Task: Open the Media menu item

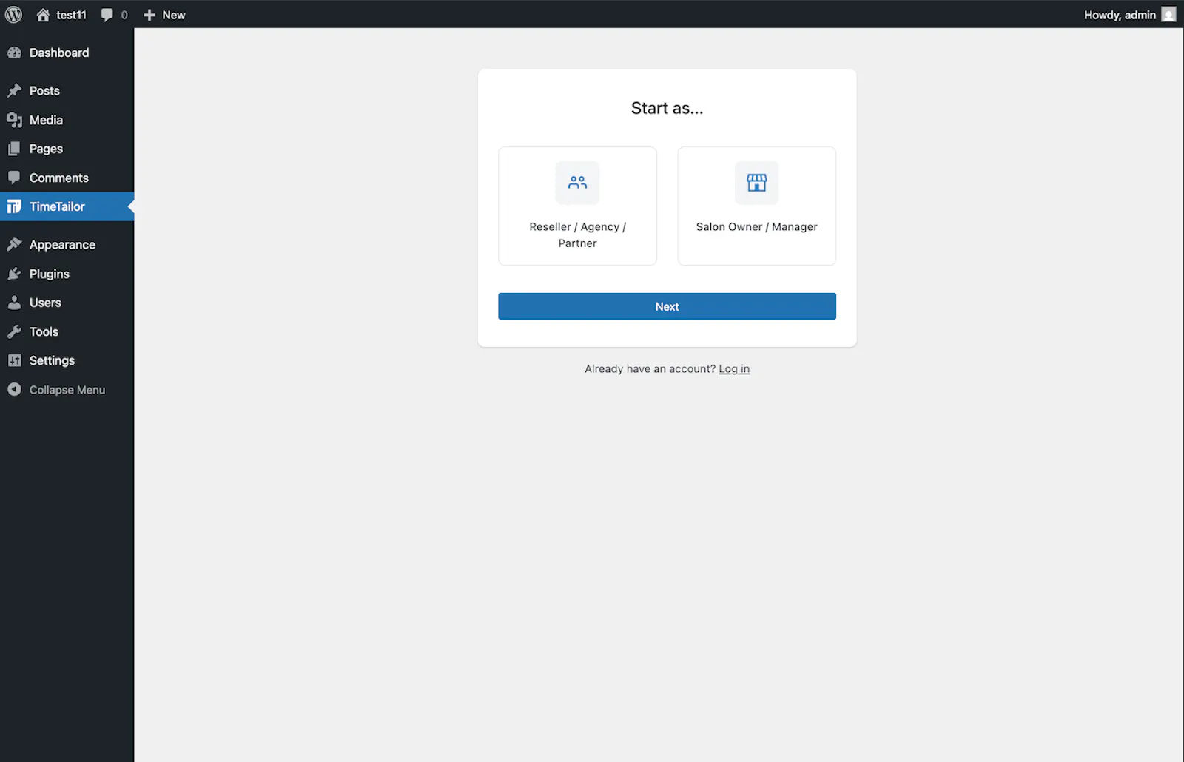Action: coord(67,120)
